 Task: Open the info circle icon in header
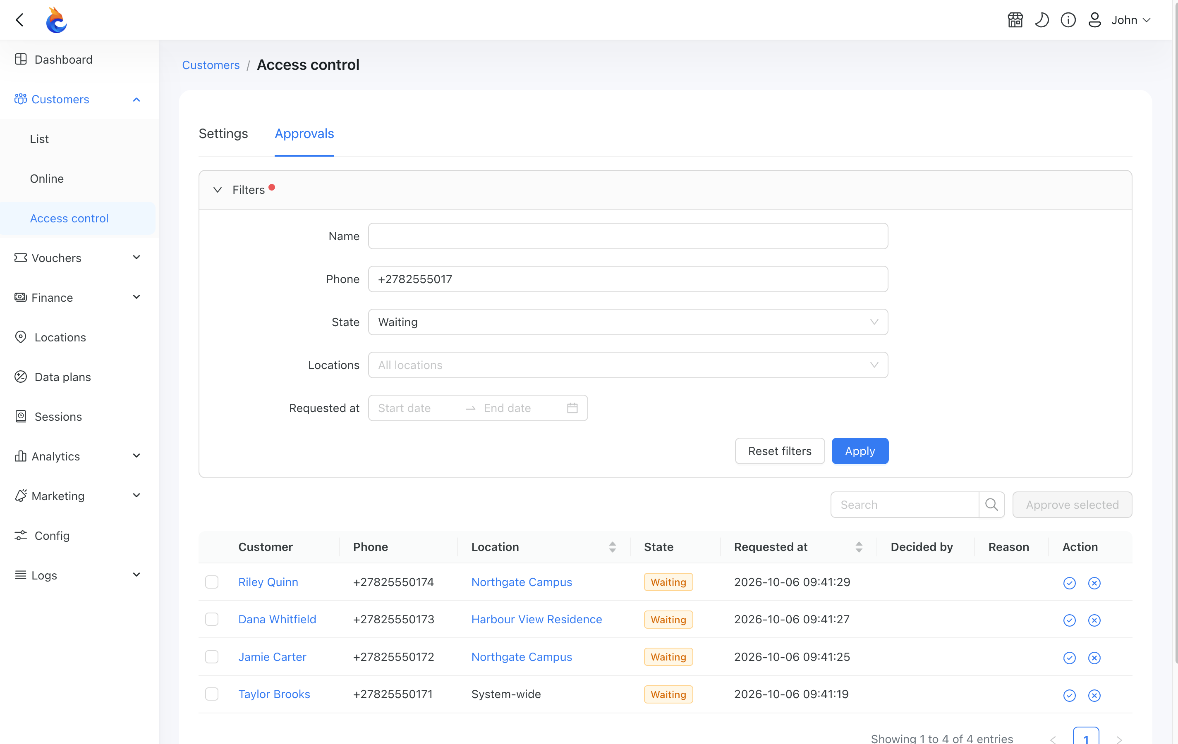click(1068, 20)
